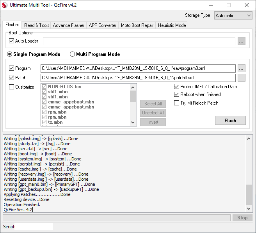Click log line Writing [recovery.img]
Viewport: 256px width, 233px height.
coord(46,174)
